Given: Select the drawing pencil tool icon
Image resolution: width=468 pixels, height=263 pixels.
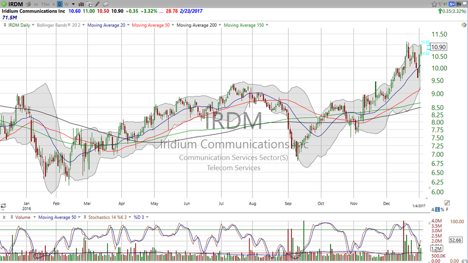Looking at the screenshot, I should (97, 4).
